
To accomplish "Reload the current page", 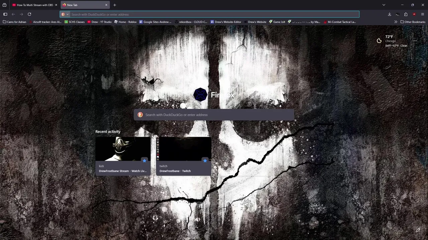I will pos(29,14).
